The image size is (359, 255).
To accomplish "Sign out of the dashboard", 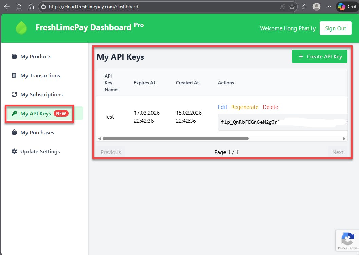I will pos(336,28).
